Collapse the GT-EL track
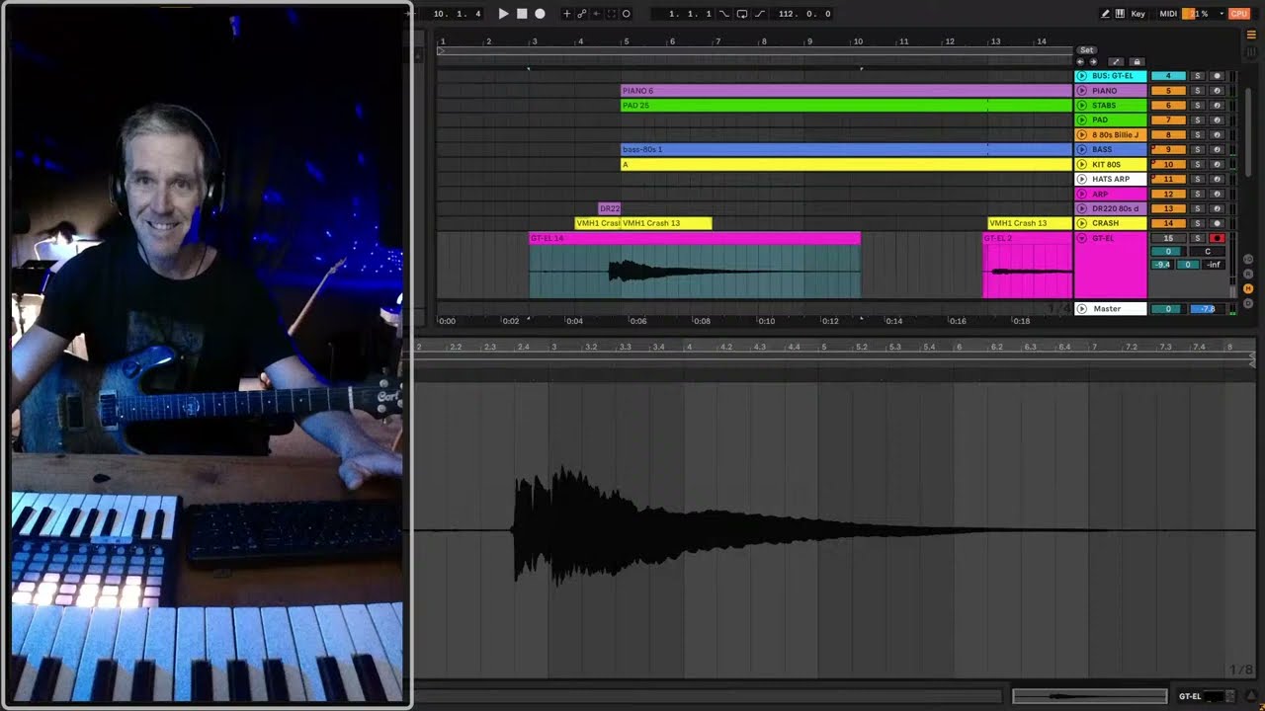 (1081, 239)
